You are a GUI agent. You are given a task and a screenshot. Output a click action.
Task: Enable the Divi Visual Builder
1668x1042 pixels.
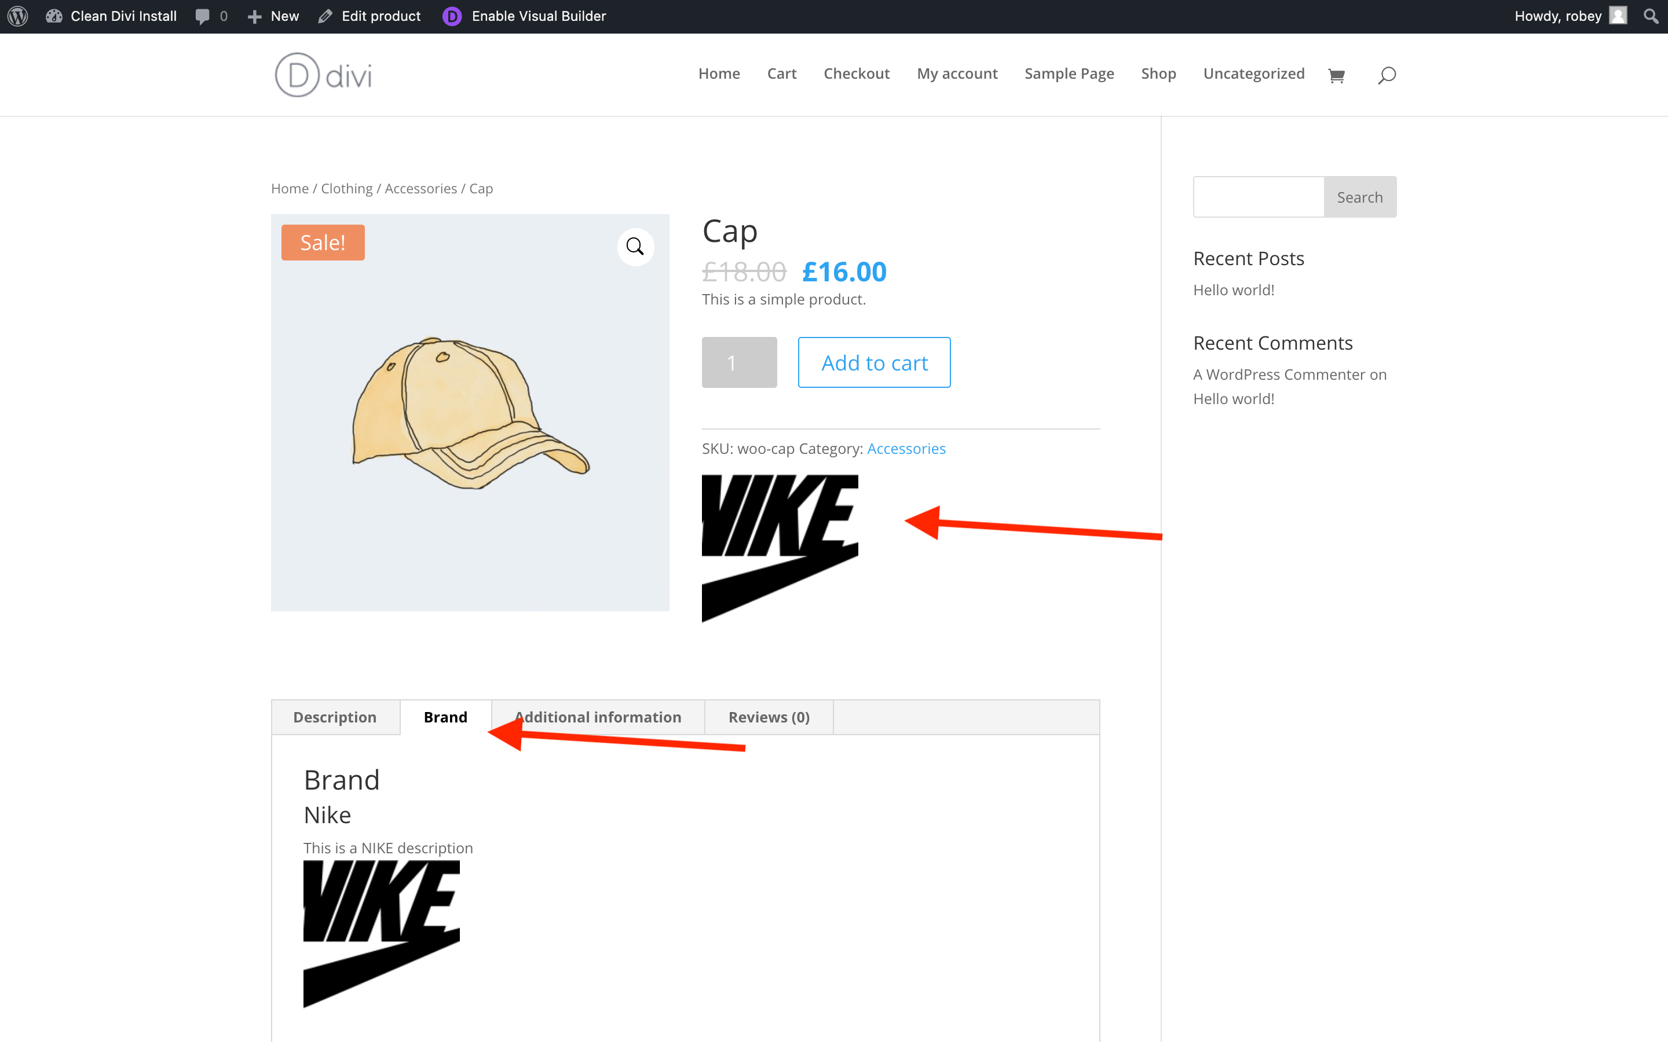[x=525, y=16]
